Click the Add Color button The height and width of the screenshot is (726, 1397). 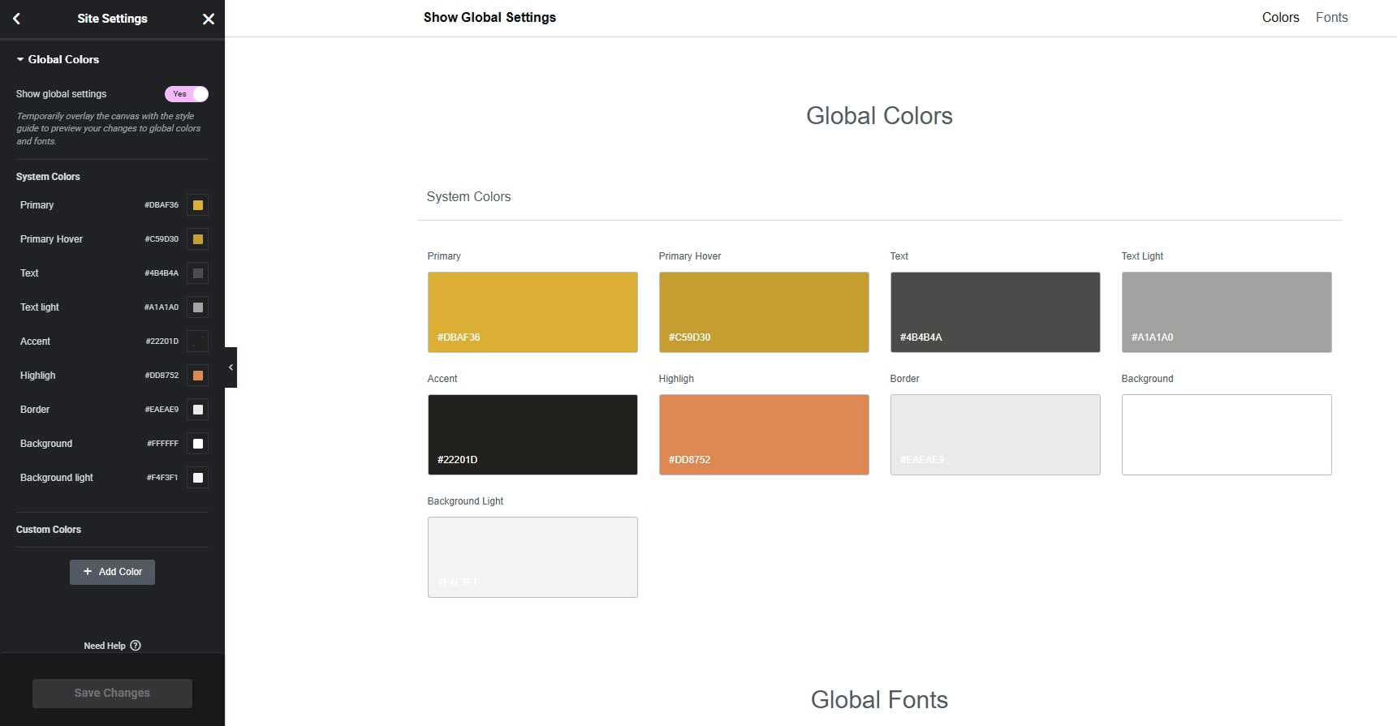pos(112,572)
